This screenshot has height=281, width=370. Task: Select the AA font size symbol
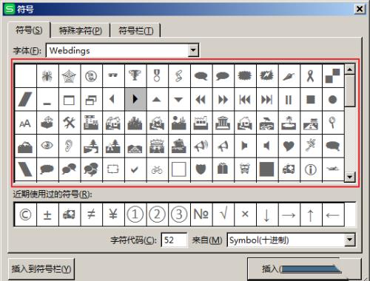(25, 123)
